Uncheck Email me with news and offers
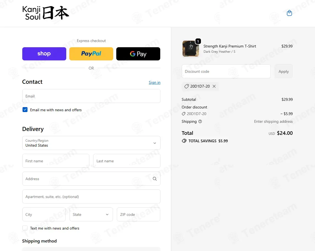 (x=25, y=110)
